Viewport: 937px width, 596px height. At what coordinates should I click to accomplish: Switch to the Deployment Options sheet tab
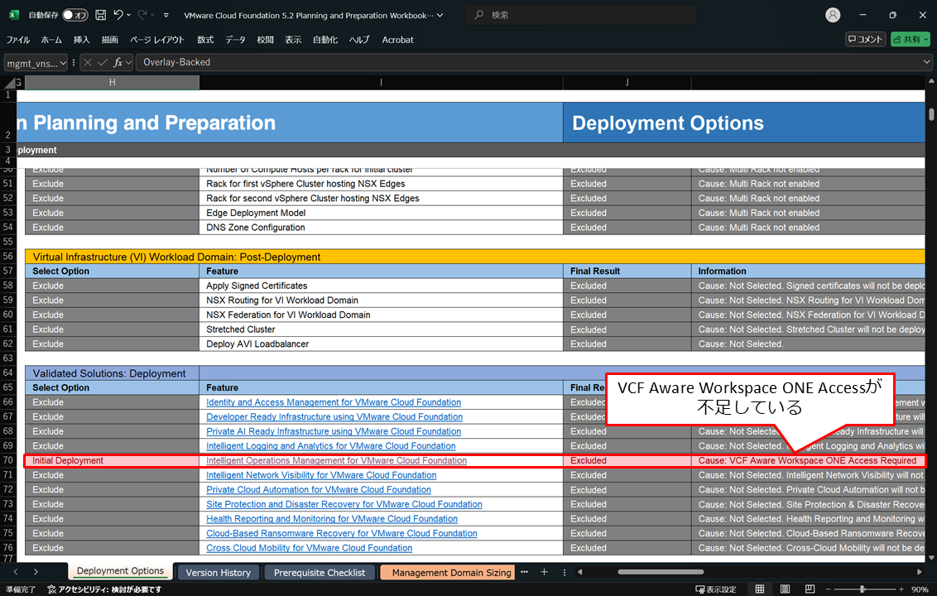pos(120,571)
